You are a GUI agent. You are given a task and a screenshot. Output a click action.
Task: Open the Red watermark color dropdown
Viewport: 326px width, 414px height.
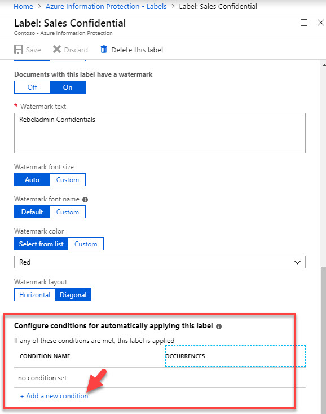point(160,262)
